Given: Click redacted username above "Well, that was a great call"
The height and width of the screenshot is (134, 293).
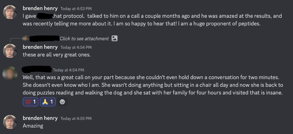Looking at the screenshot, I should (x=37, y=69).
